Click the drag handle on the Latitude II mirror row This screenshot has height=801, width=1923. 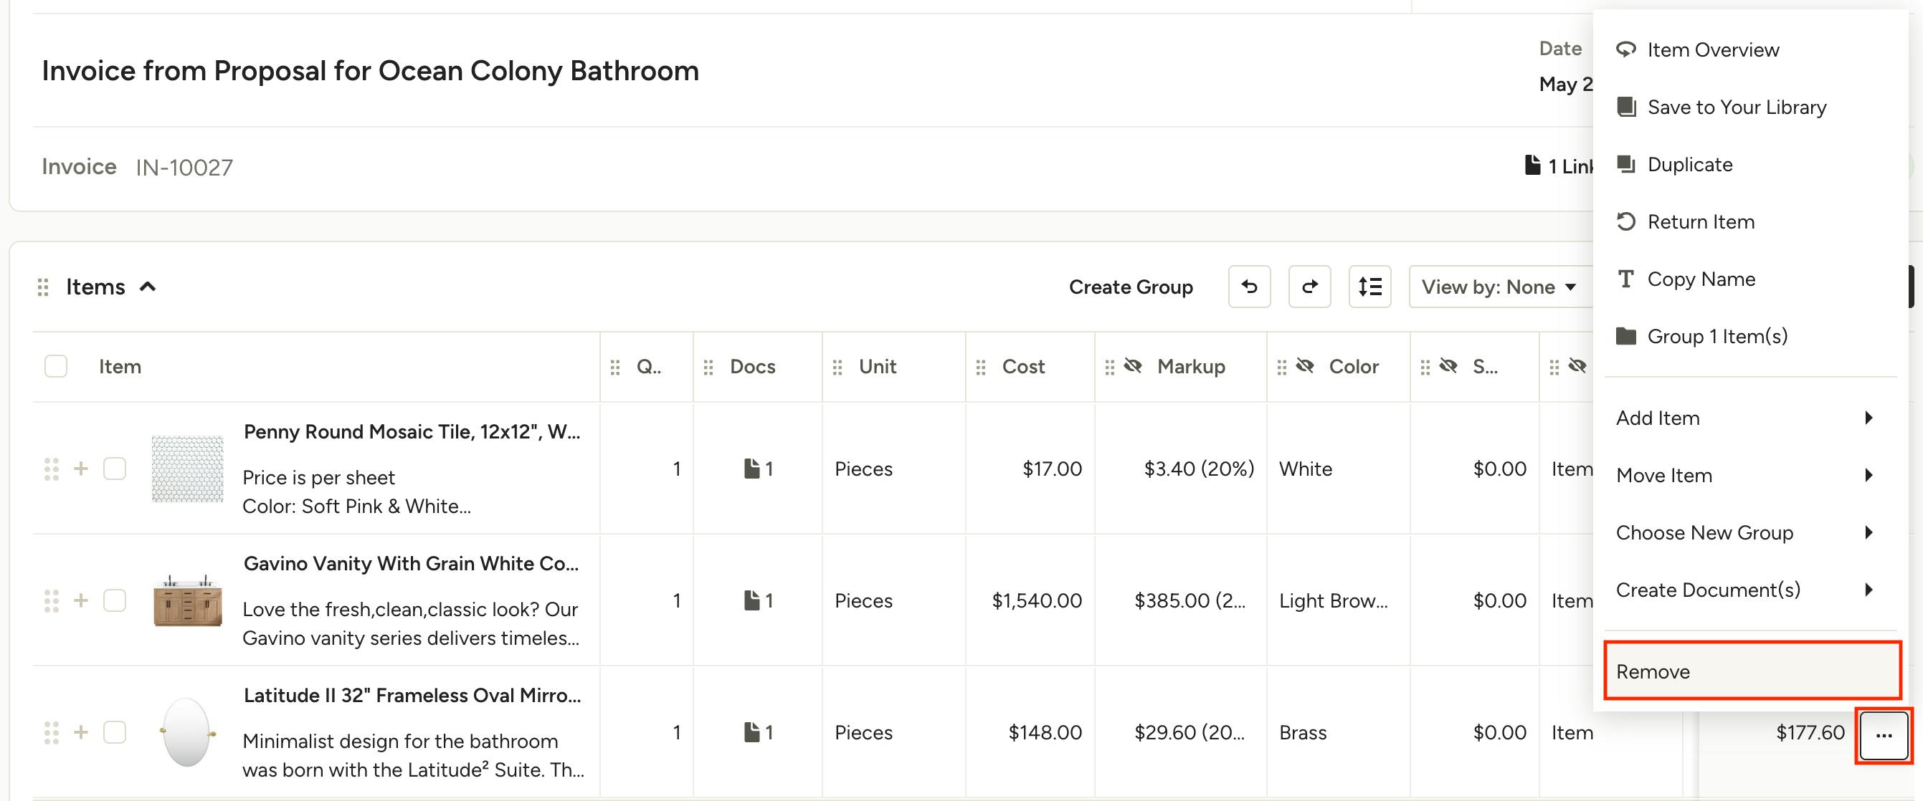52,732
